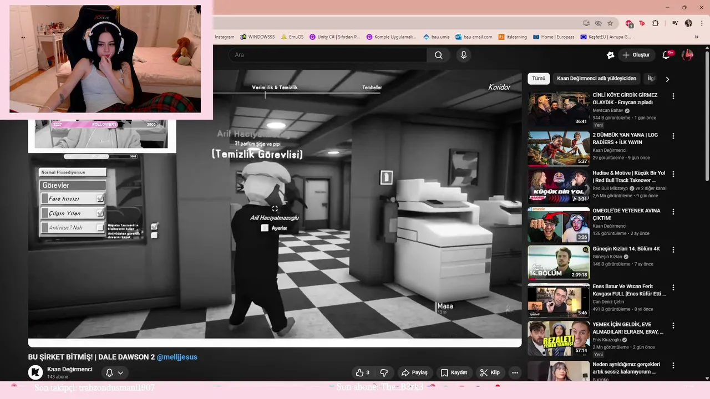This screenshot has height=399, width=710.
Task: Click the install app icon in address bar
Action: (x=586, y=23)
